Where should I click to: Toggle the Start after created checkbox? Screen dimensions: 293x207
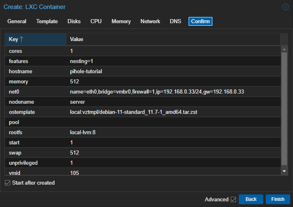coord(7,183)
